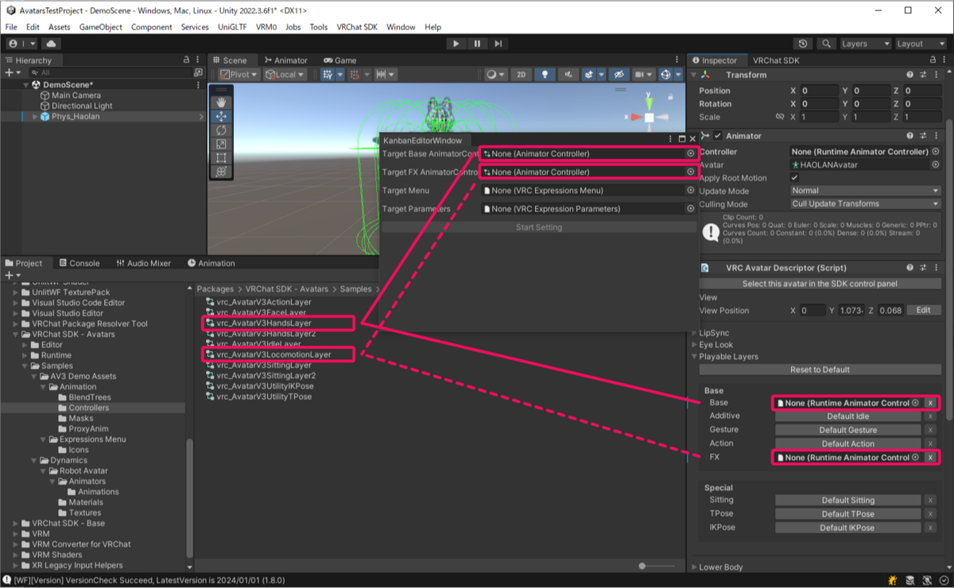Adjust the Project icon size slider

point(642,566)
